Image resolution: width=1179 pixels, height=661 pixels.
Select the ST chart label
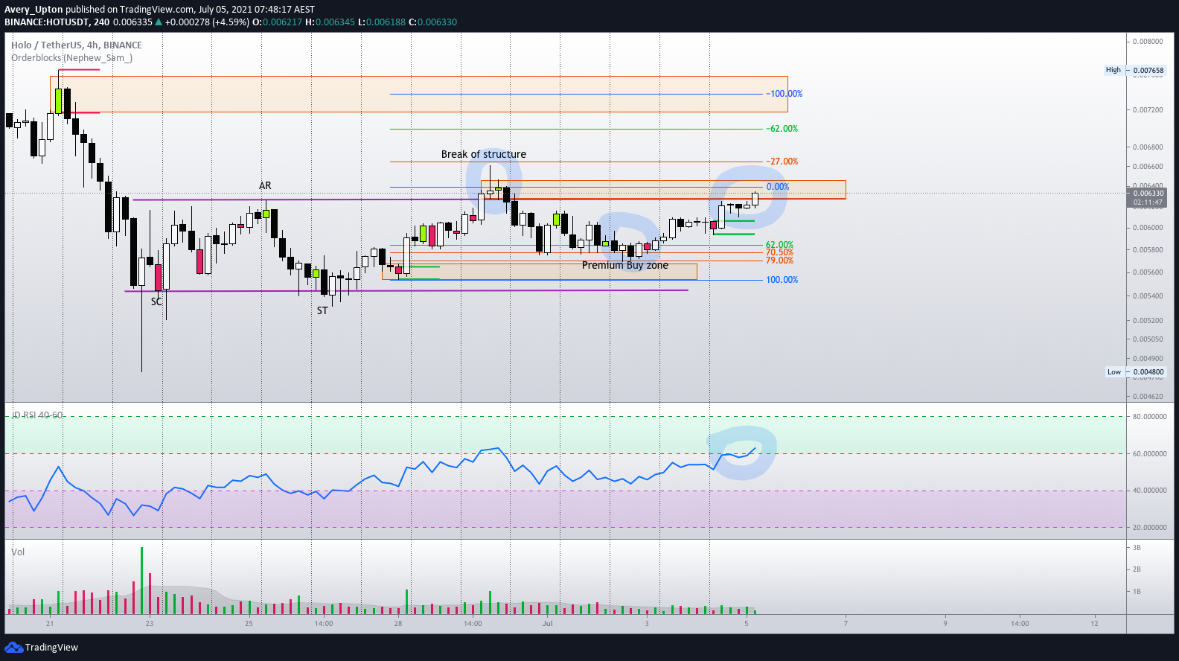[322, 311]
